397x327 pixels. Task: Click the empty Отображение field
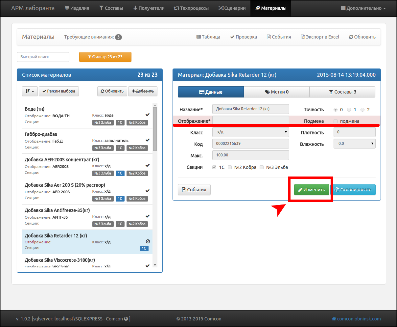click(251, 121)
